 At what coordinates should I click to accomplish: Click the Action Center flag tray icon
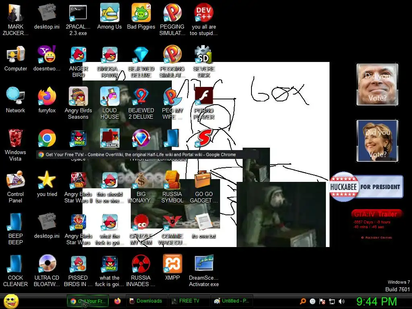(322, 301)
